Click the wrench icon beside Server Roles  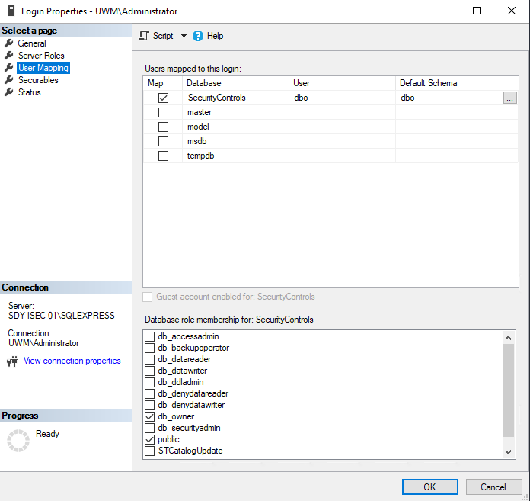pos(9,56)
